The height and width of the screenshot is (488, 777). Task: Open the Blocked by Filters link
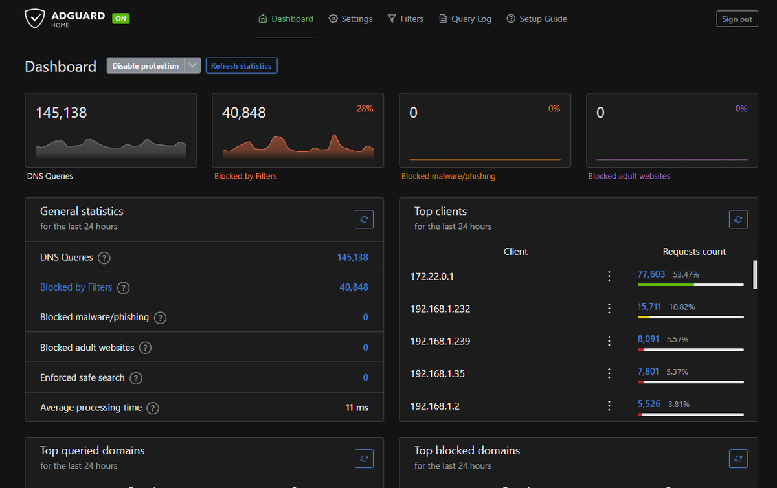[76, 287]
